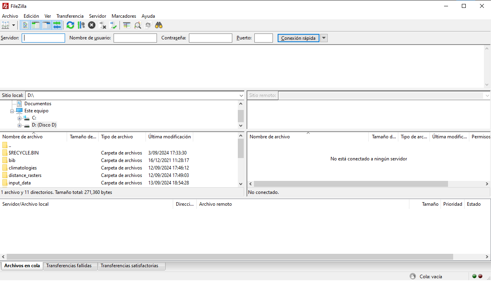The height and width of the screenshot is (281, 491).
Task: Open the Transferencia menu
Action: click(x=70, y=16)
